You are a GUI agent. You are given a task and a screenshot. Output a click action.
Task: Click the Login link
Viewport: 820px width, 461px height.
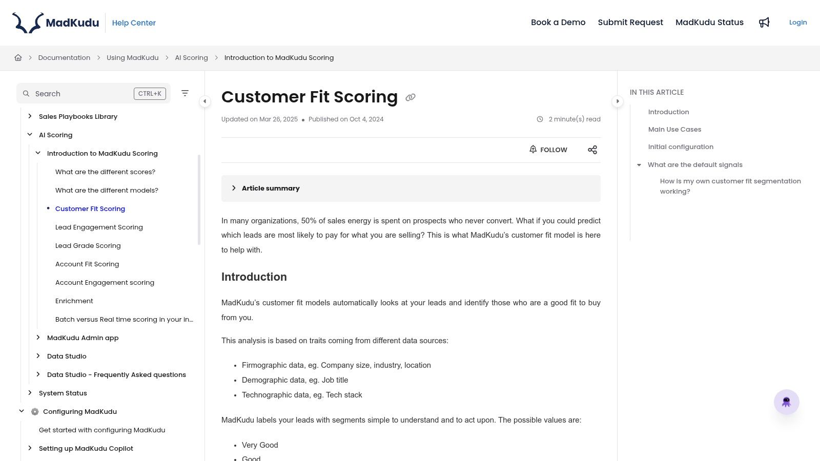(x=798, y=23)
